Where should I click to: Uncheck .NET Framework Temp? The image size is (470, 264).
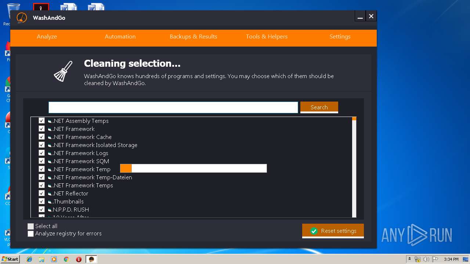pyautogui.click(x=41, y=169)
